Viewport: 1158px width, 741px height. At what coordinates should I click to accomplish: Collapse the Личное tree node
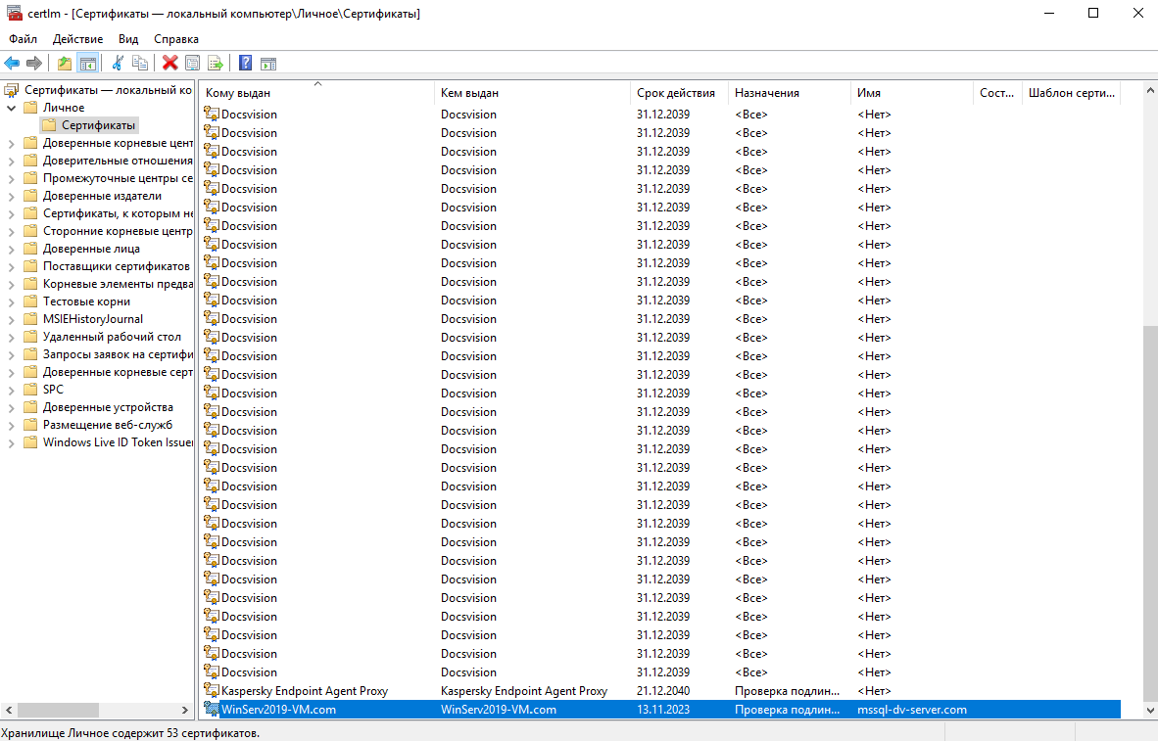(11, 108)
